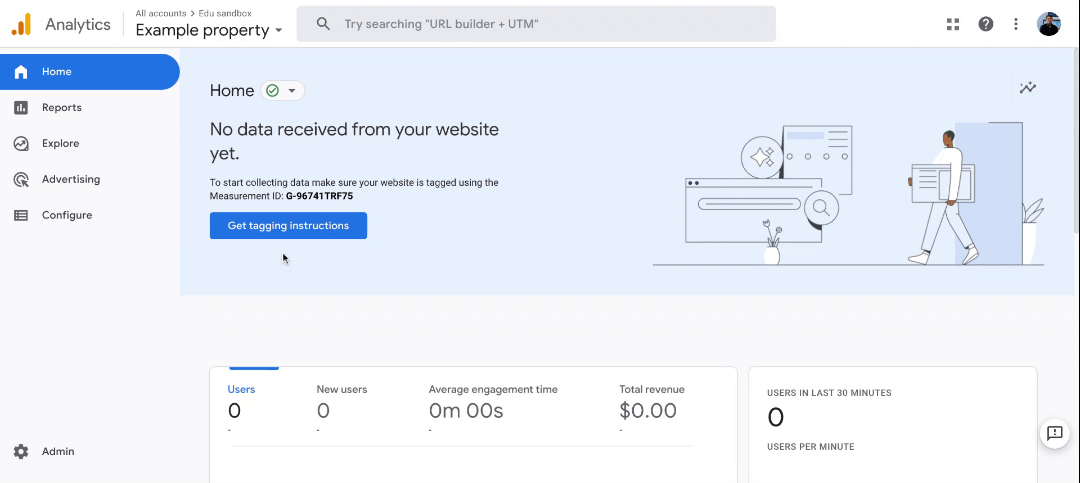Open the Insights sparkline icon
The image size is (1080, 483).
pos(1028,88)
